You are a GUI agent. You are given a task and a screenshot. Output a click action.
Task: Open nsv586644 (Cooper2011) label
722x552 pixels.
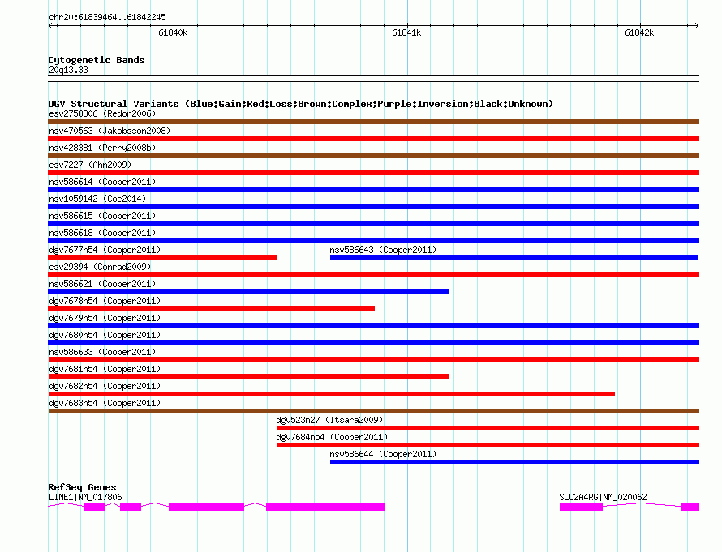[x=383, y=454]
